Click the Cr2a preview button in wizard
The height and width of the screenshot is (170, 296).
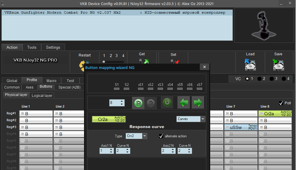click(x=109, y=119)
